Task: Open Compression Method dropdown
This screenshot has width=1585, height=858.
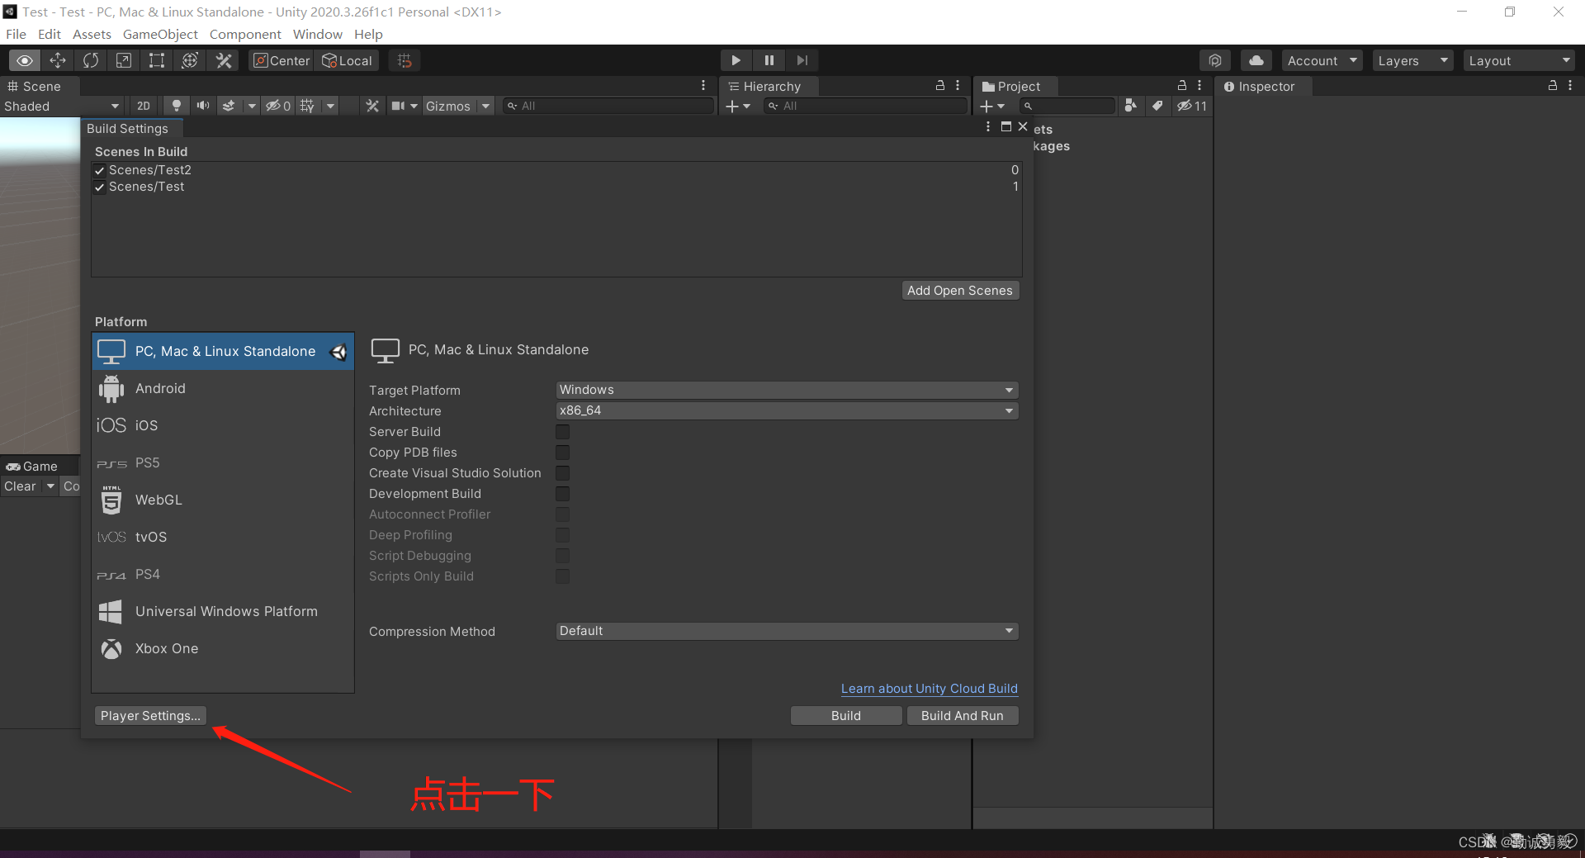Action: (787, 631)
